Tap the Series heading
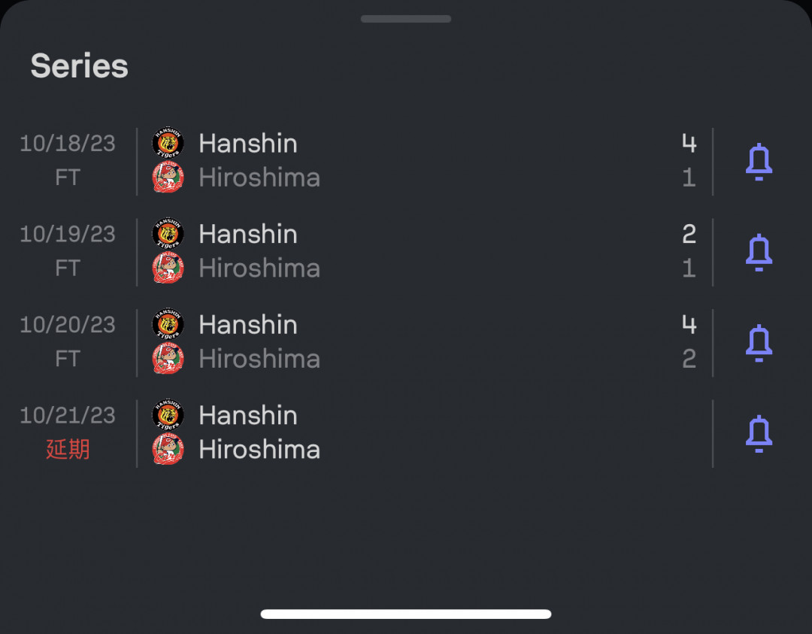812x634 pixels. (79, 66)
